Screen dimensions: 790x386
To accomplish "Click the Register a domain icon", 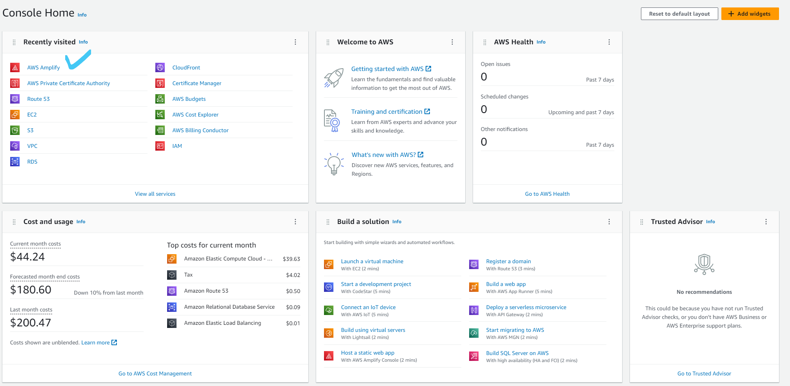I will (x=474, y=264).
